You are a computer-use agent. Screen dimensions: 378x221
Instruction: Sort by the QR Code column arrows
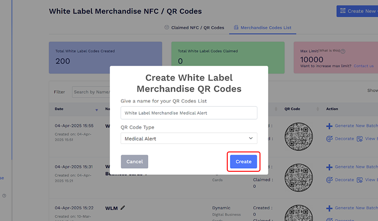[318, 109]
